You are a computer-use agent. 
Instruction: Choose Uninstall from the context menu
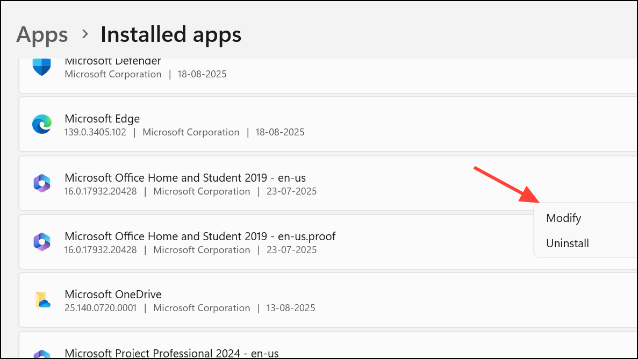click(567, 243)
